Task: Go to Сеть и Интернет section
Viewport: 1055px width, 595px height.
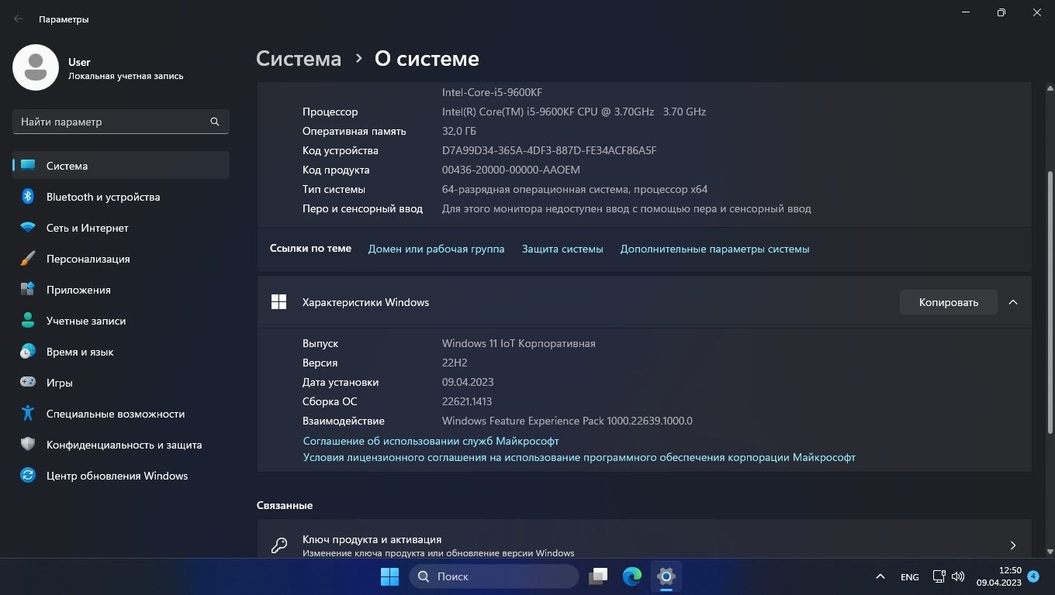Action: click(x=121, y=228)
